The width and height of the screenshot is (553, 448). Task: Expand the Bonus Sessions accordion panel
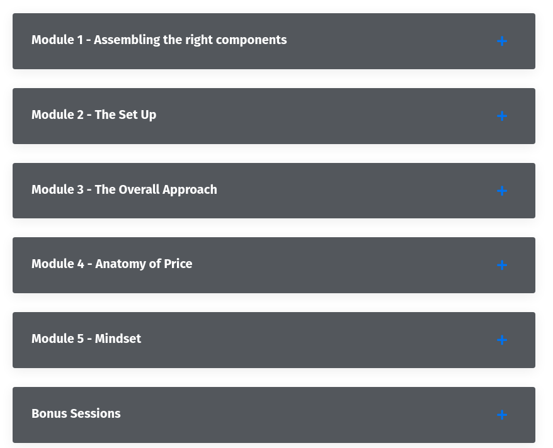click(274, 415)
